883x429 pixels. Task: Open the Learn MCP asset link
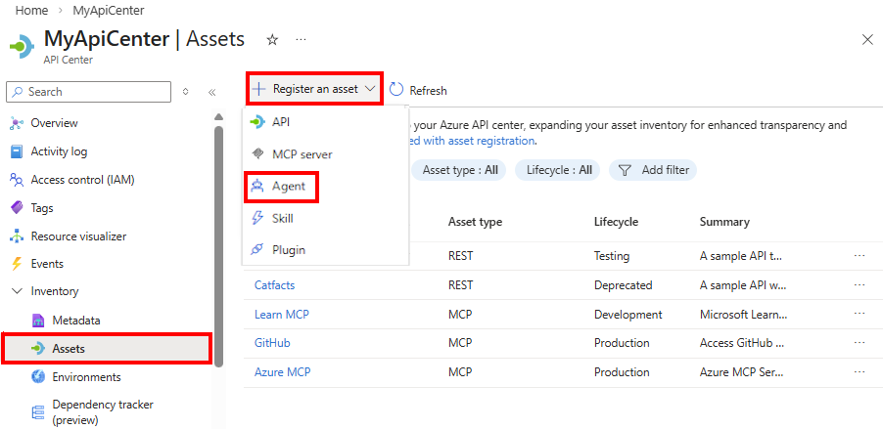282,315
